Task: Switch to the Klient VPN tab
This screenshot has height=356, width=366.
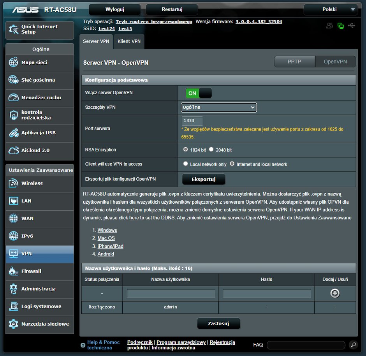Action: tap(129, 41)
